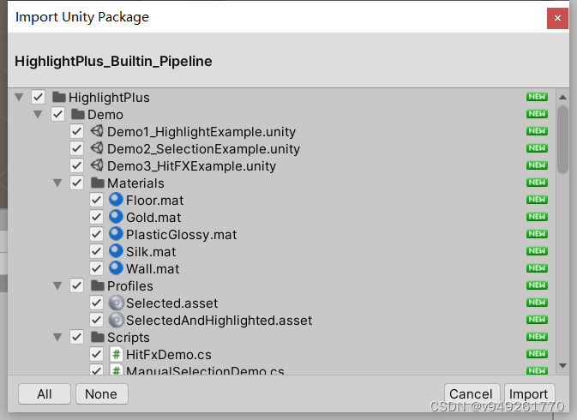This screenshot has height=420, width=577.
Task: Click the Unity scene icon for Demo1_HighlightExample.unity
Action: pyautogui.click(x=97, y=131)
